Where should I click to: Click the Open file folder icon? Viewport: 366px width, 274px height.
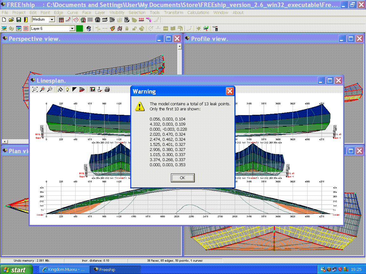[11, 20]
